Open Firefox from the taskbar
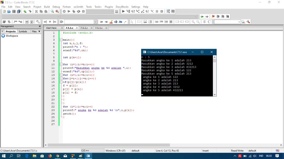The width and height of the screenshot is (284, 159). click(x=50, y=156)
